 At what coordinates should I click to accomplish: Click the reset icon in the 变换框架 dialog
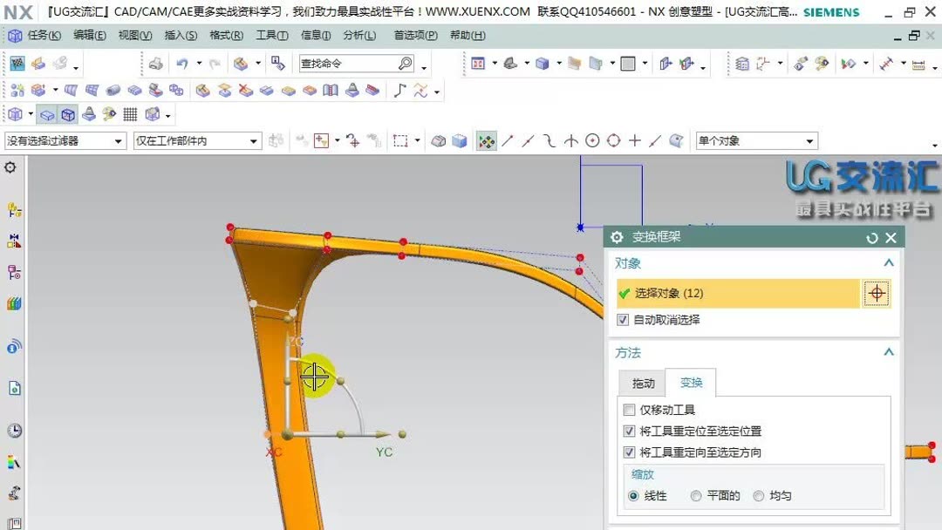(x=871, y=237)
